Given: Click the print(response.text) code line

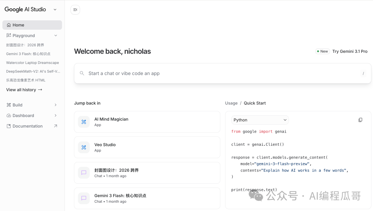Looking at the screenshot, I should coord(254,190).
